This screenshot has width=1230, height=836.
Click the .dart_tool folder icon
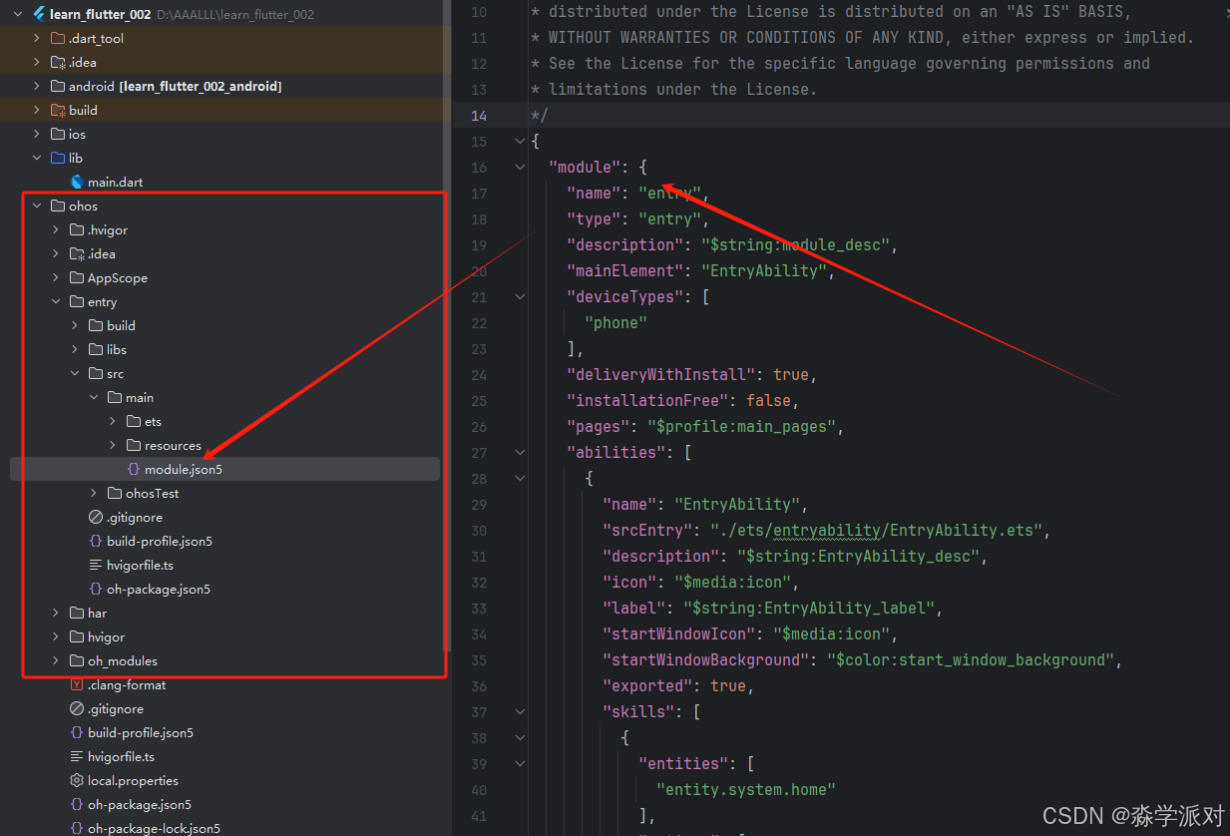click(58, 38)
